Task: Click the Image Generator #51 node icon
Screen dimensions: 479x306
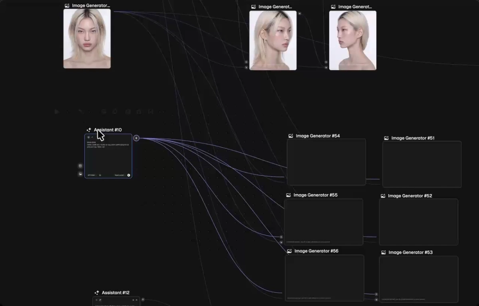Action: click(386, 138)
